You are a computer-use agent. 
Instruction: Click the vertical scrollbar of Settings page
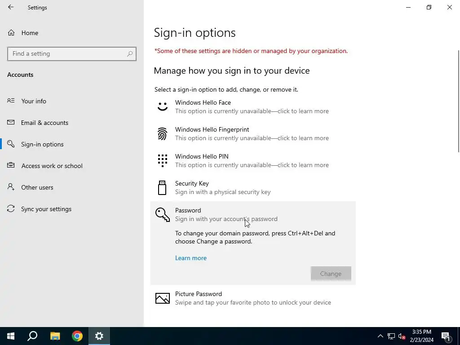coord(458,101)
